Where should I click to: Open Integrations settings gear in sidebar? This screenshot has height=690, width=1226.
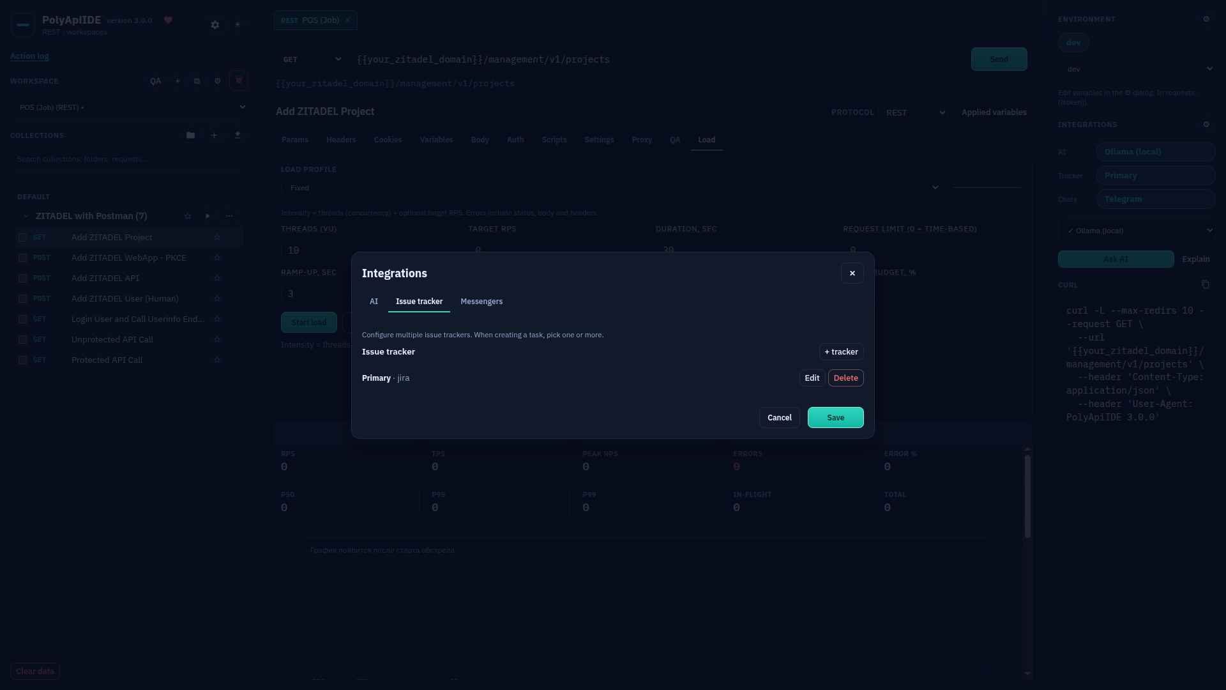click(1206, 125)
